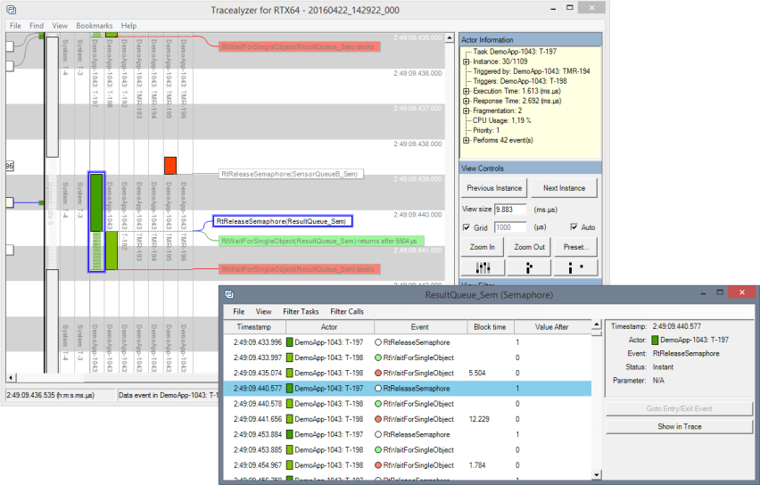Click left arrow of trace horizontal scrollbar
This screenshot has width=760, height=485.
(x=10, y=377)
